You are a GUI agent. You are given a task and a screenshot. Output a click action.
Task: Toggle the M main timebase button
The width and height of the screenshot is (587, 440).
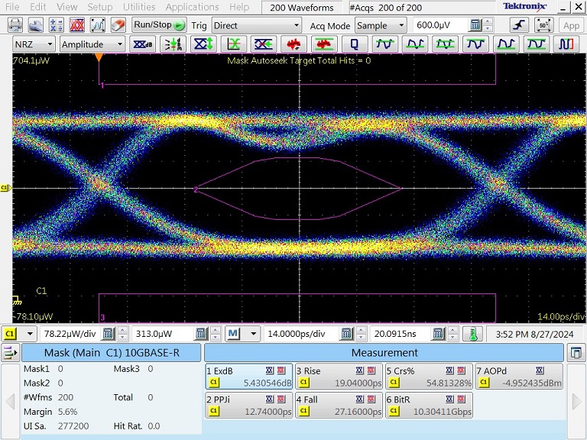232,334
